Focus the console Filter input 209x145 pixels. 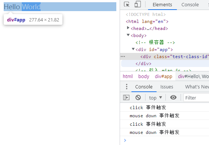[196, 98]
